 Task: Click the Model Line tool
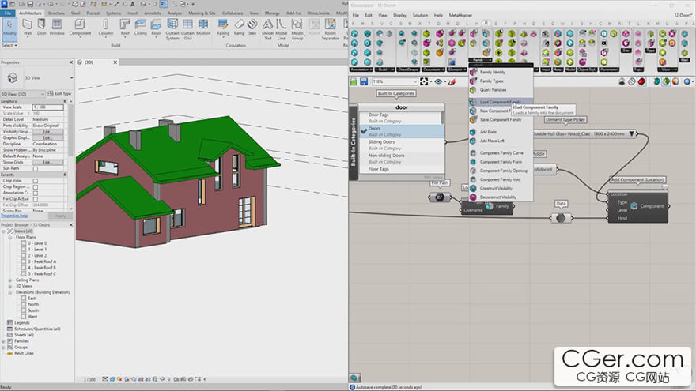282,29
